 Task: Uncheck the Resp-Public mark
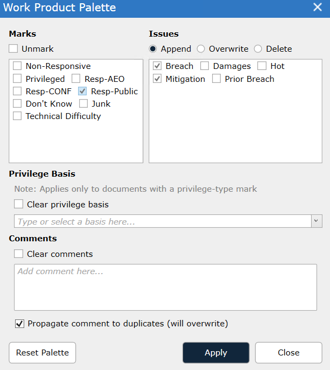click(x=82, y=92)
